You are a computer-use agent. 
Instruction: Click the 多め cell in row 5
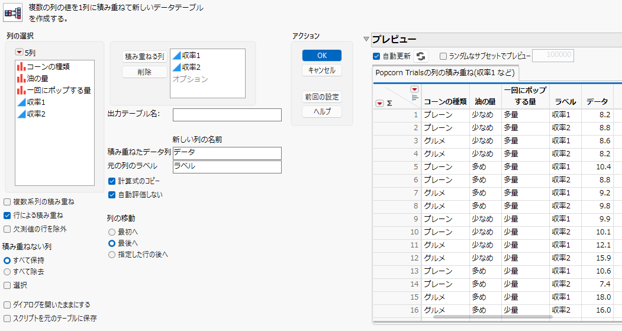(485, 167)
